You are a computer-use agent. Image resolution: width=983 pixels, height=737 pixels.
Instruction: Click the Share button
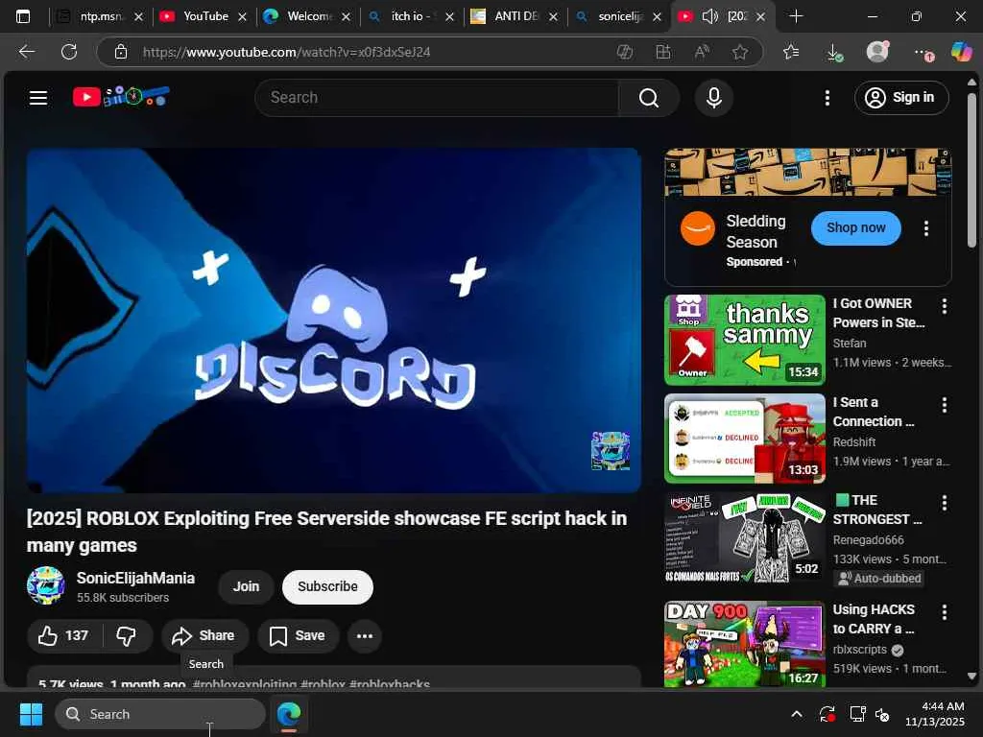tap(204, 635)
